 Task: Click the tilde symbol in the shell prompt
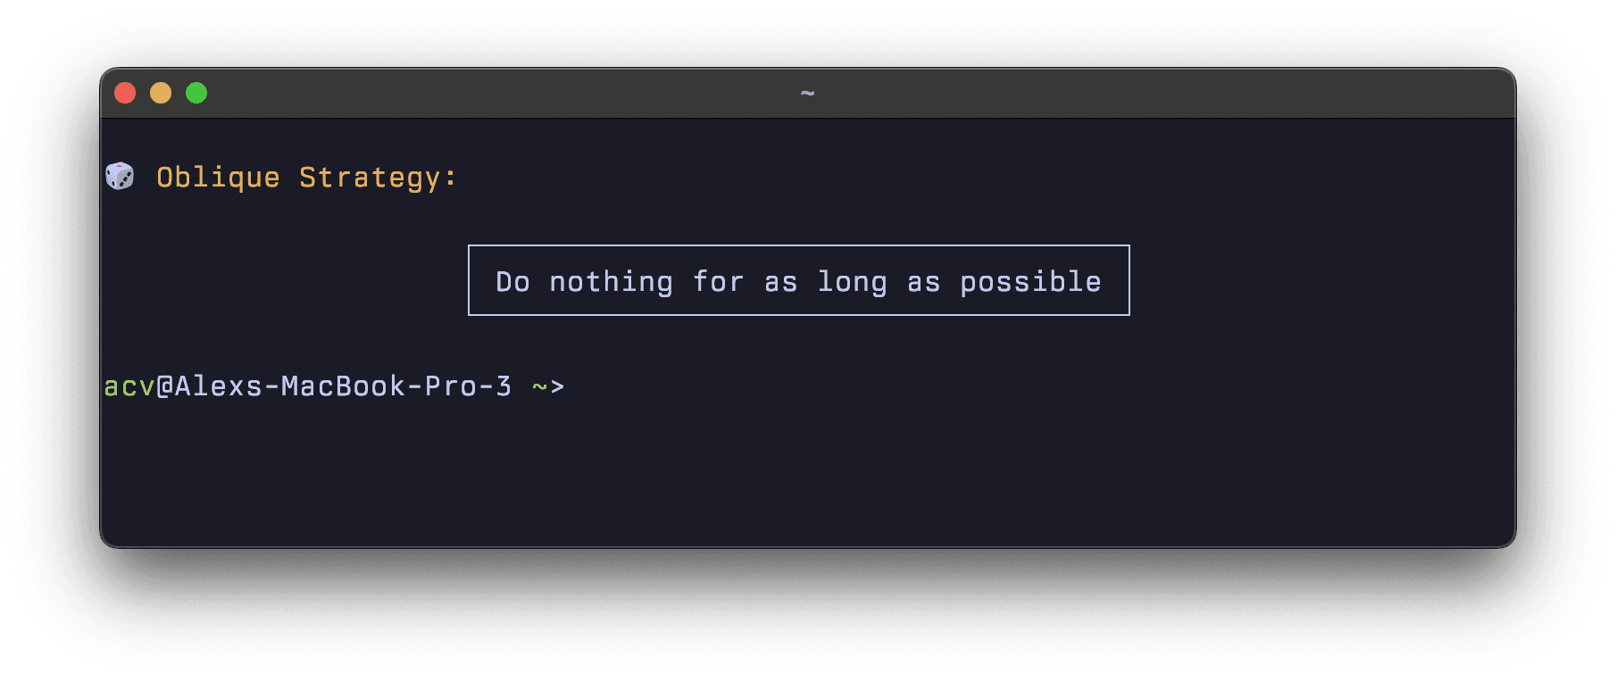539,386
